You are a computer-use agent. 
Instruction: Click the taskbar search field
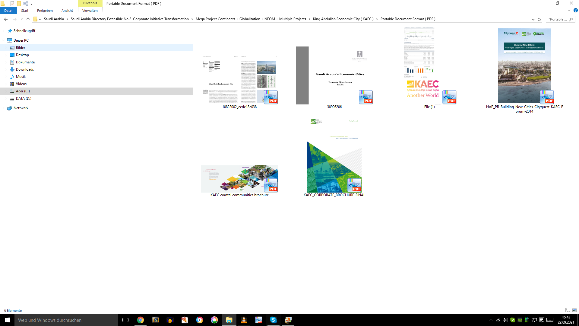coord(66,320)
